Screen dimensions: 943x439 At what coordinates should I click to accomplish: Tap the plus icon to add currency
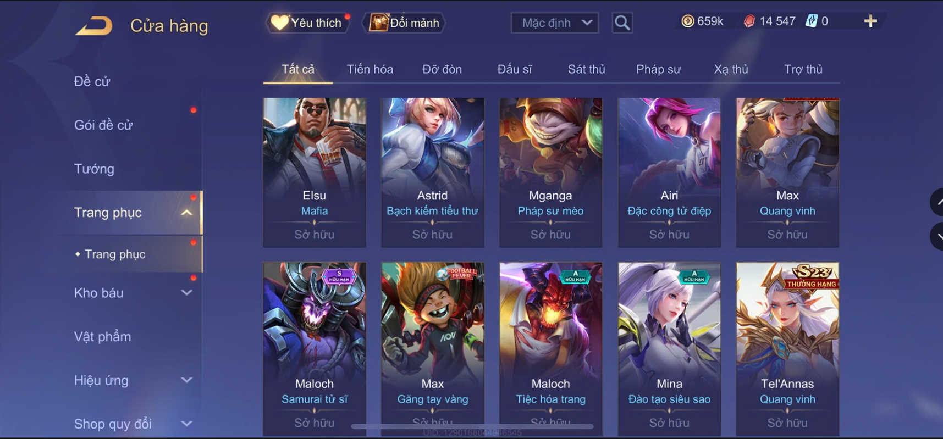click(x=870, y=21)
